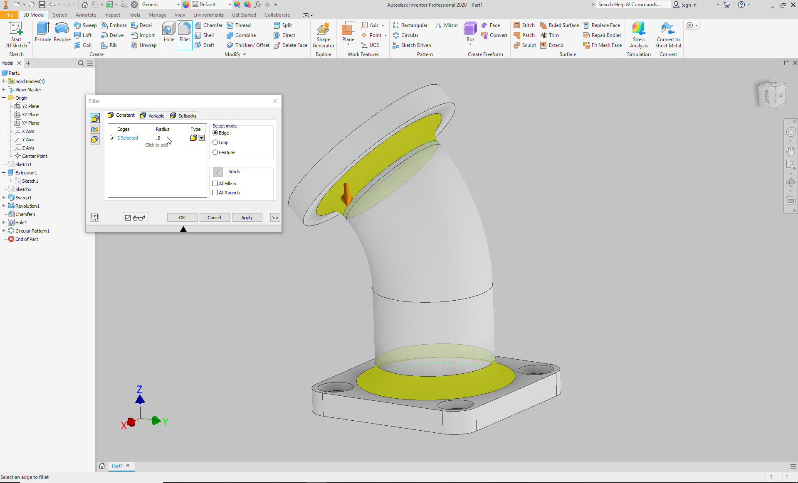Expand Solid Bodies(1) node
This screenshot has height=483, width=798.
coord(4,81)
